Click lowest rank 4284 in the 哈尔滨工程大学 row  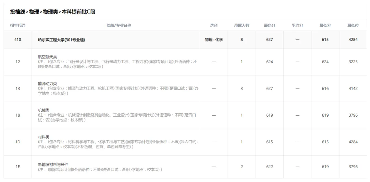[x=353, y=40]
